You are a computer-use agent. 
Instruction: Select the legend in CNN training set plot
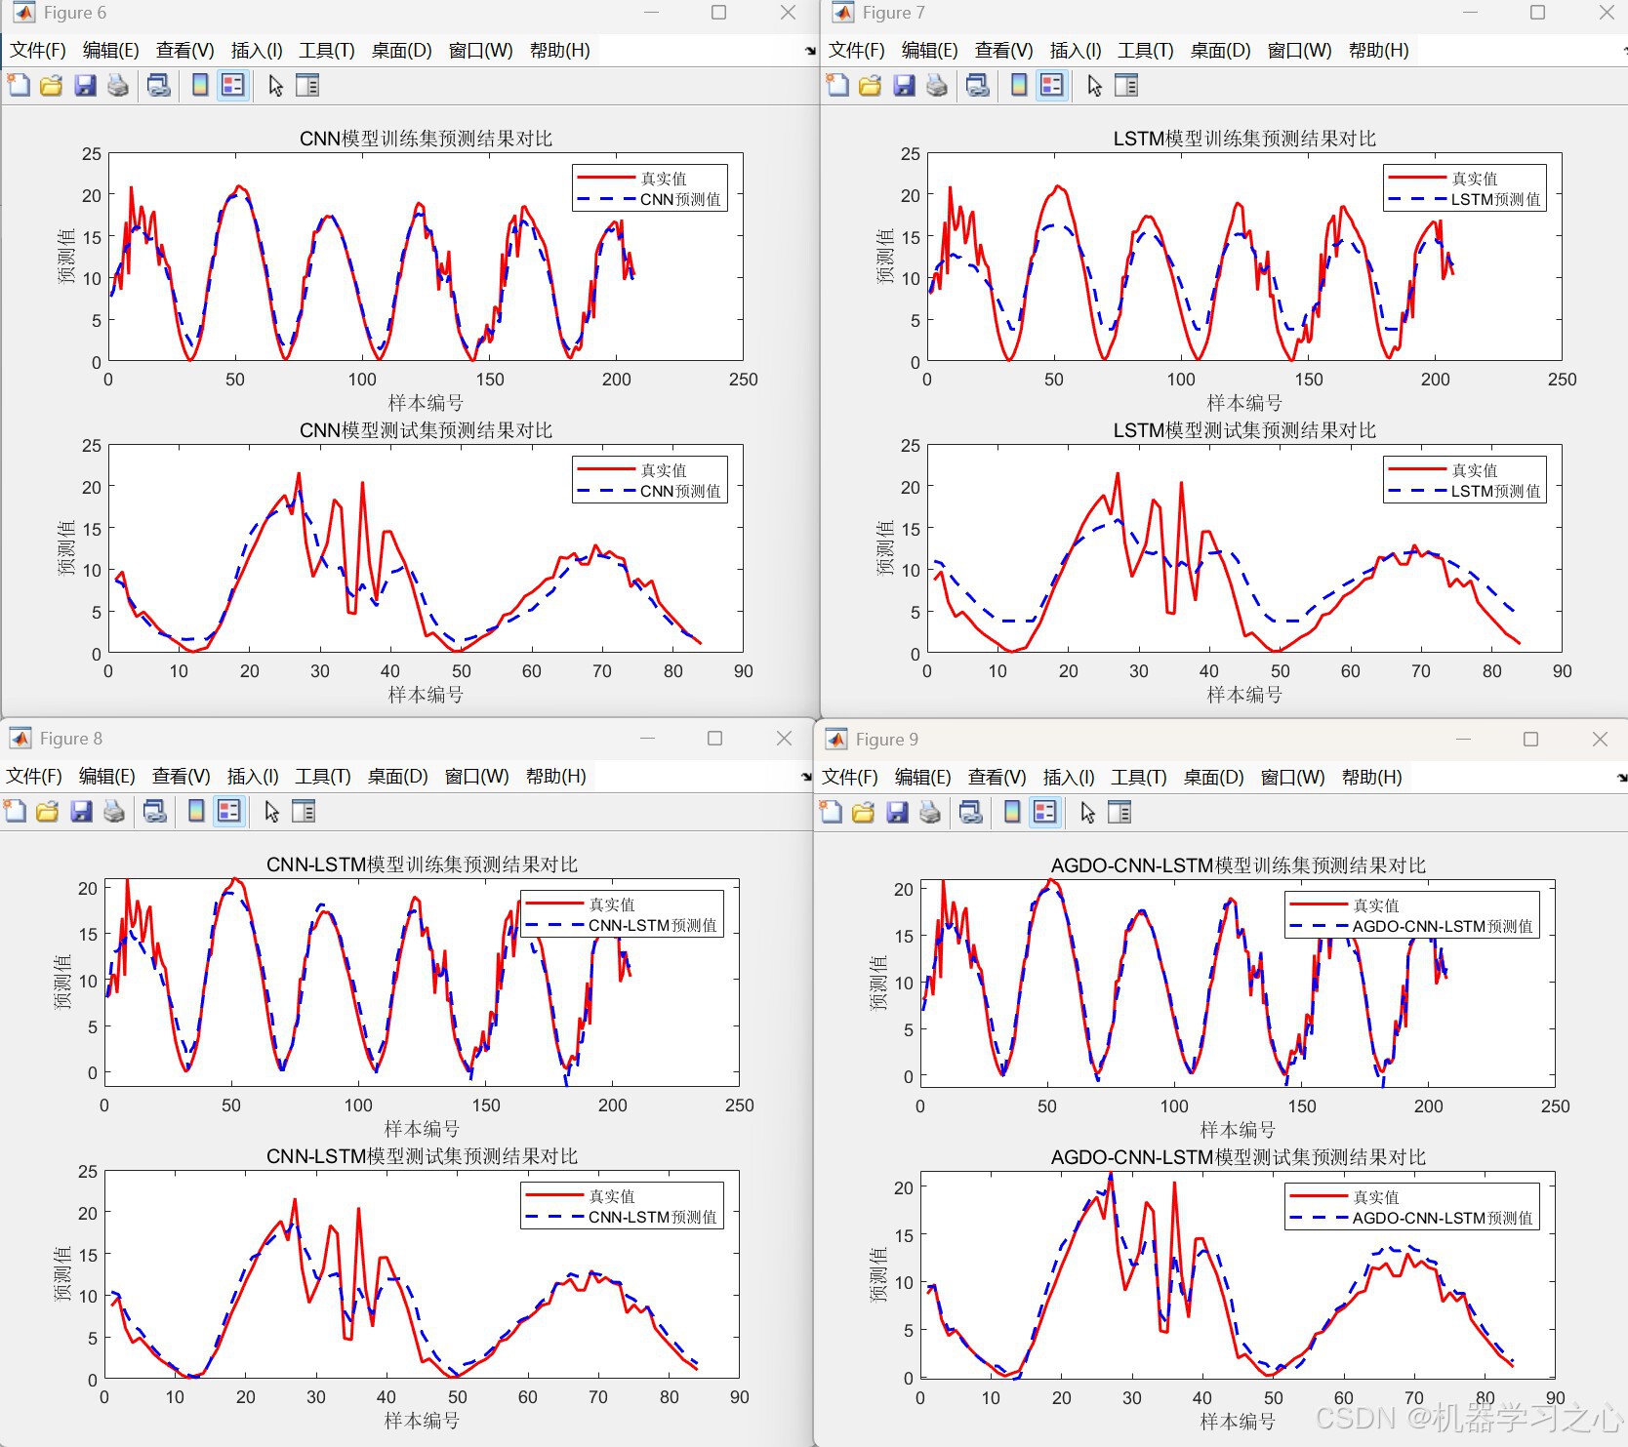pos(650,188)
